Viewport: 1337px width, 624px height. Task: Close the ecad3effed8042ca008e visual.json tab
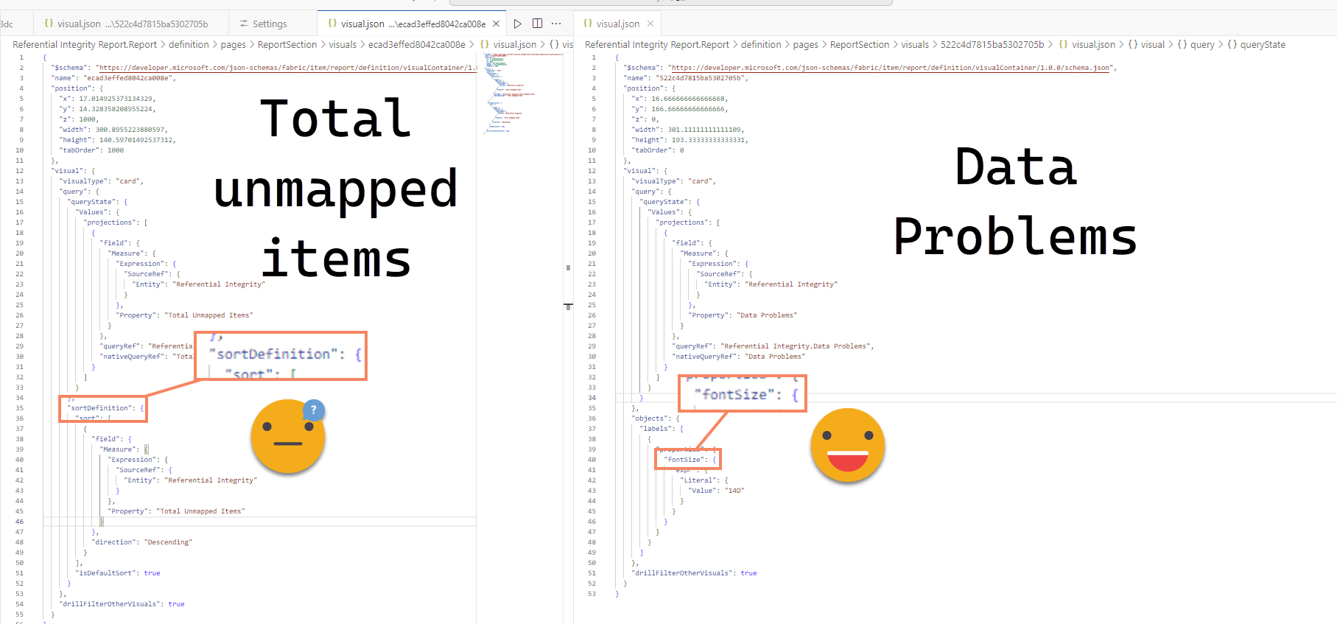[496, 24]
